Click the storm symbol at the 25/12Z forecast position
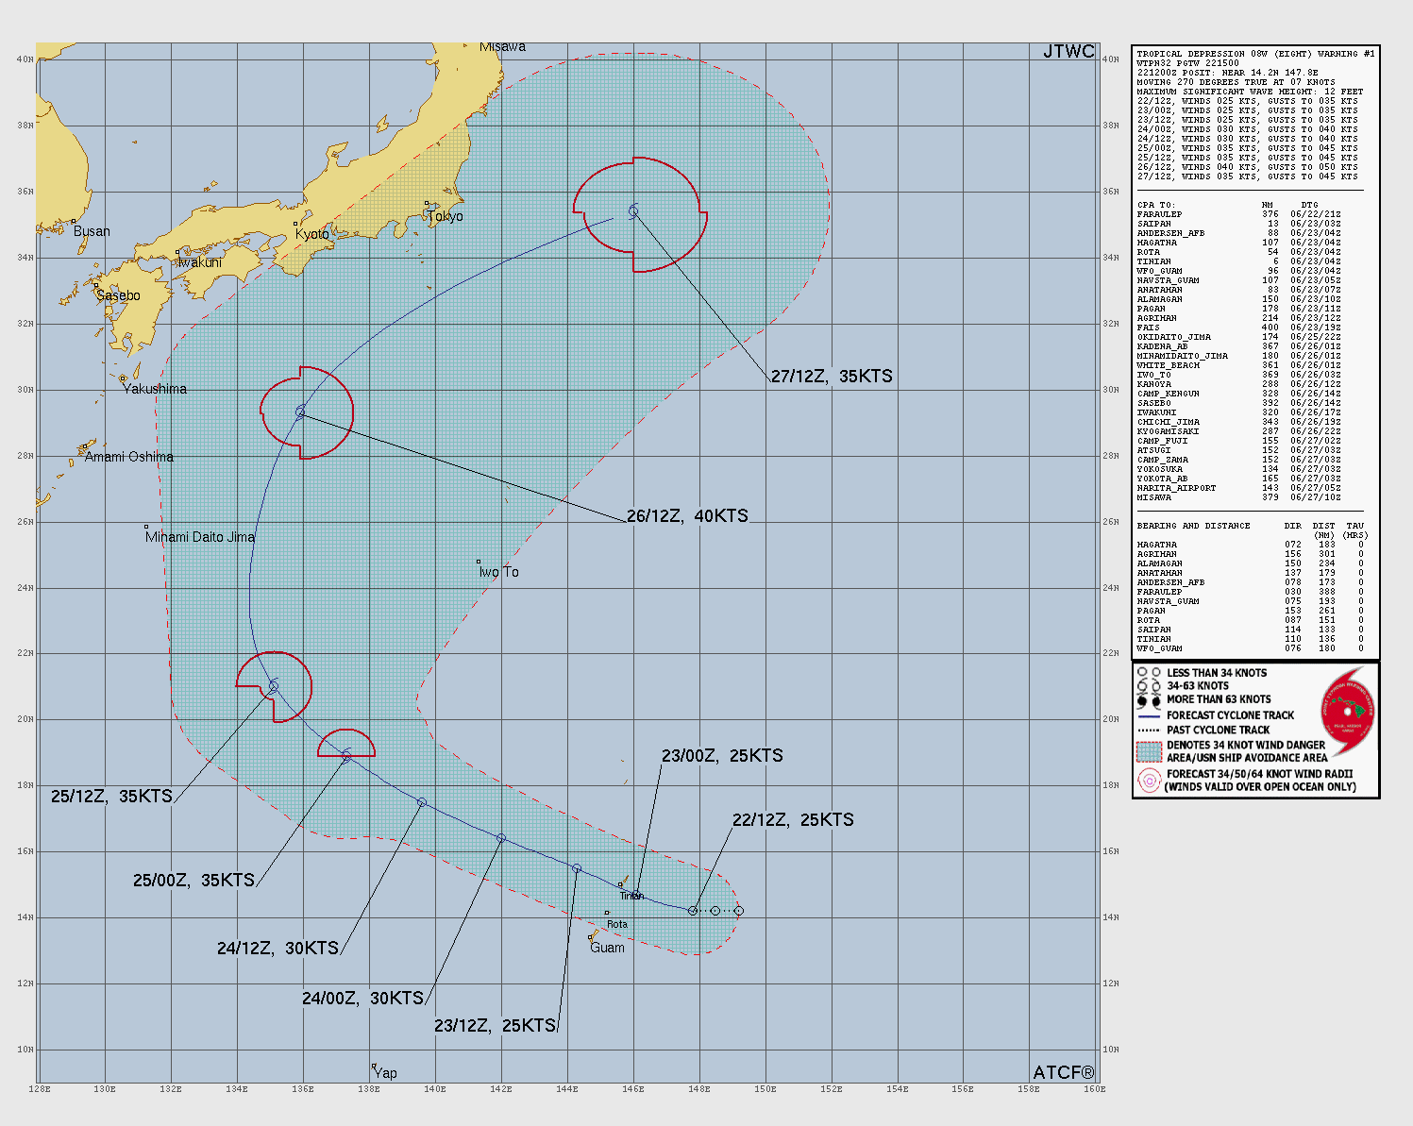The height and width of the screenshot is (1126, 1413). tap(274, 686)
